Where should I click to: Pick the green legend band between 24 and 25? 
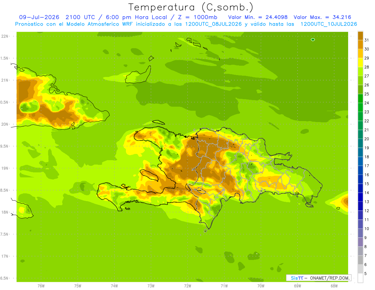[360, 98]
